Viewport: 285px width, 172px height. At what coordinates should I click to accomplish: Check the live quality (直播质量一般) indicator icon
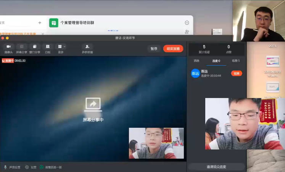[x=42, y=167]
